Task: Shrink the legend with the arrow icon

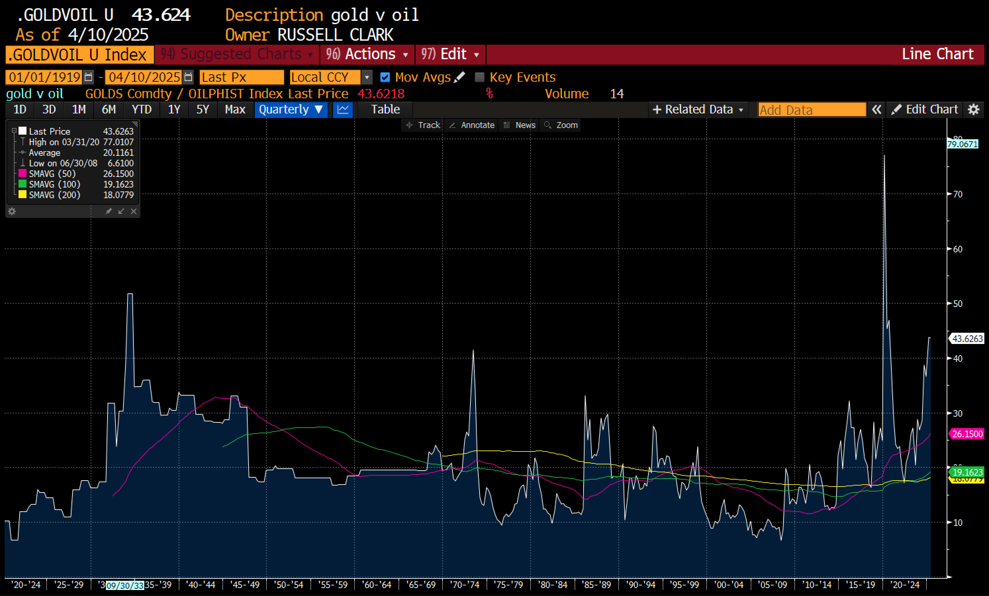Action: point(121,211)
